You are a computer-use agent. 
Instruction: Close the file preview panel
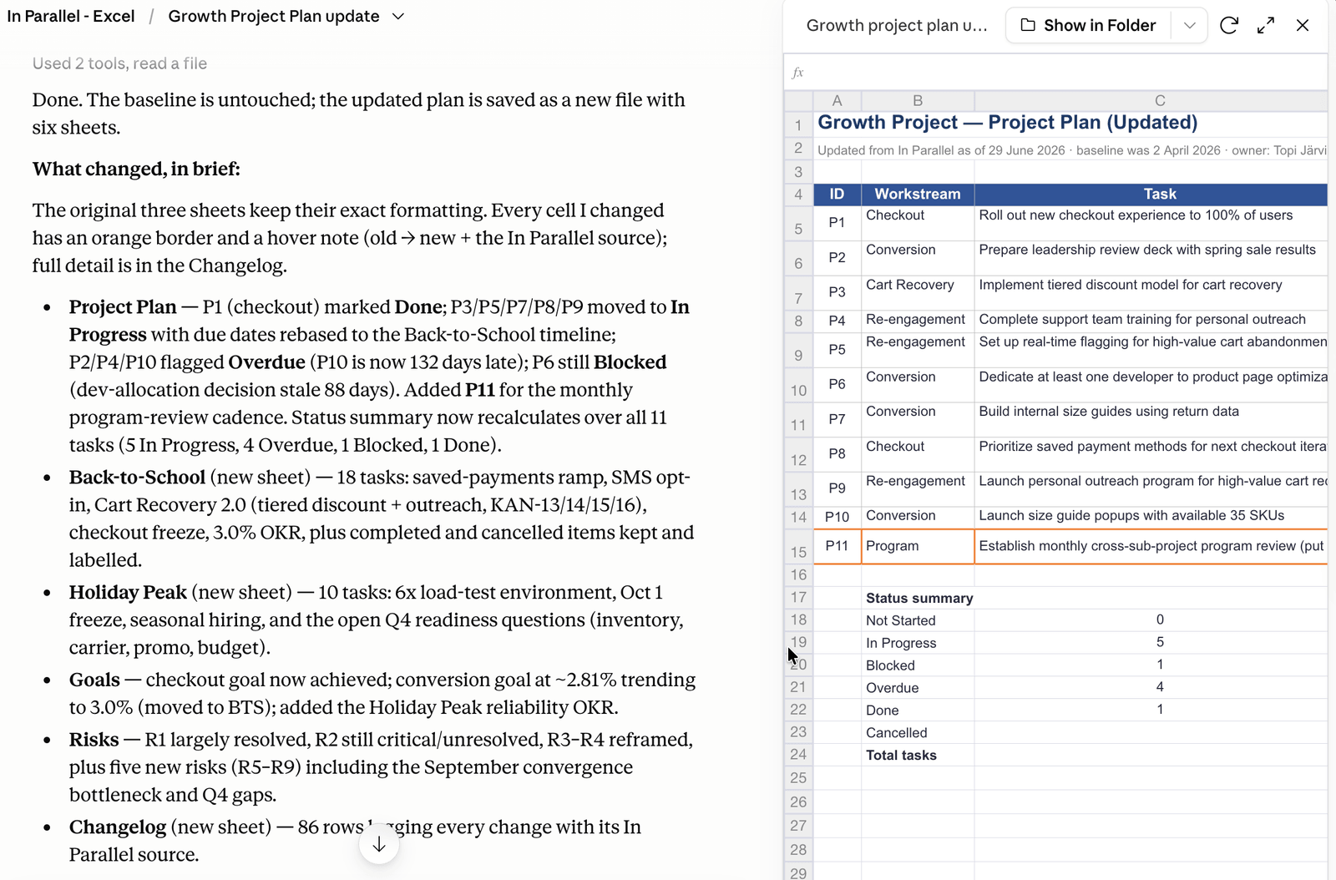[x=1303, y=25]
